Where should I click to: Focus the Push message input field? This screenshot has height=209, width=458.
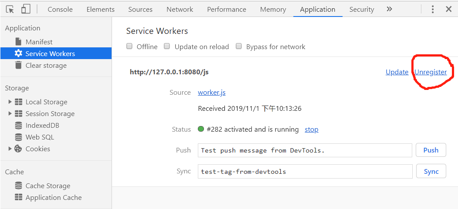click(x=305, y=150)
